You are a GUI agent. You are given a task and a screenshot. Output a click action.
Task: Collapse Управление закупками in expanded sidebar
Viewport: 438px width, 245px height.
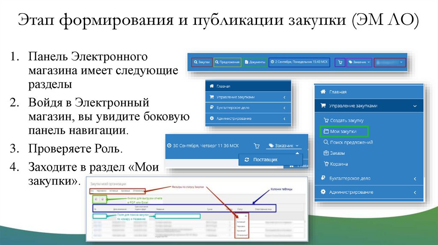(x=415, y=106)
